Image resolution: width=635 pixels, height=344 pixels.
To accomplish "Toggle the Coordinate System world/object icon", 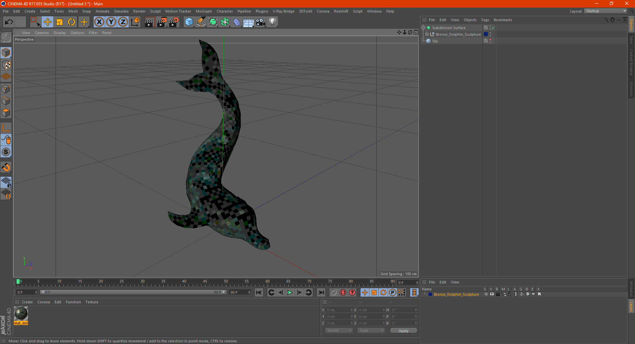I will [x=135, y=22].
